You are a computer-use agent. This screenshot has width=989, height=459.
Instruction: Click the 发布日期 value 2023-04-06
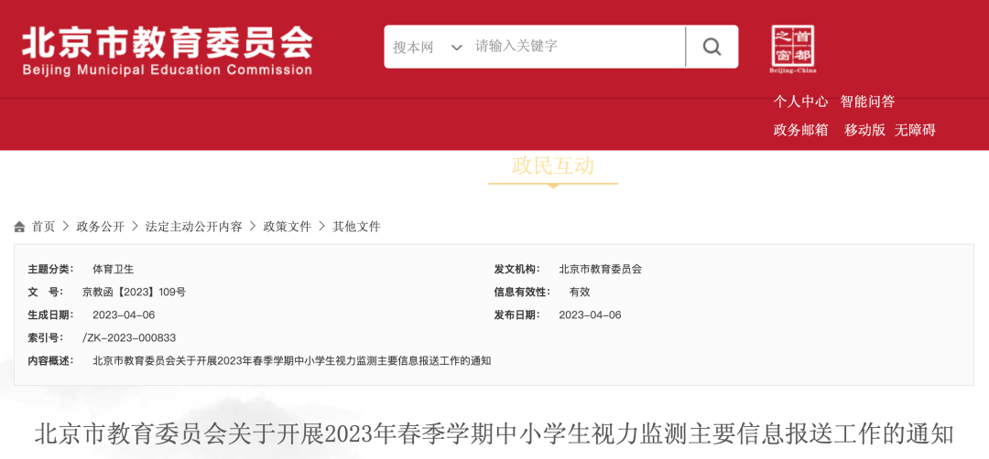[590, 315]
